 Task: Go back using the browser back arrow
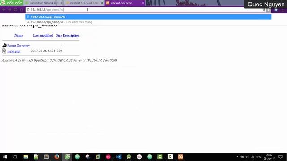click(4, 10)
